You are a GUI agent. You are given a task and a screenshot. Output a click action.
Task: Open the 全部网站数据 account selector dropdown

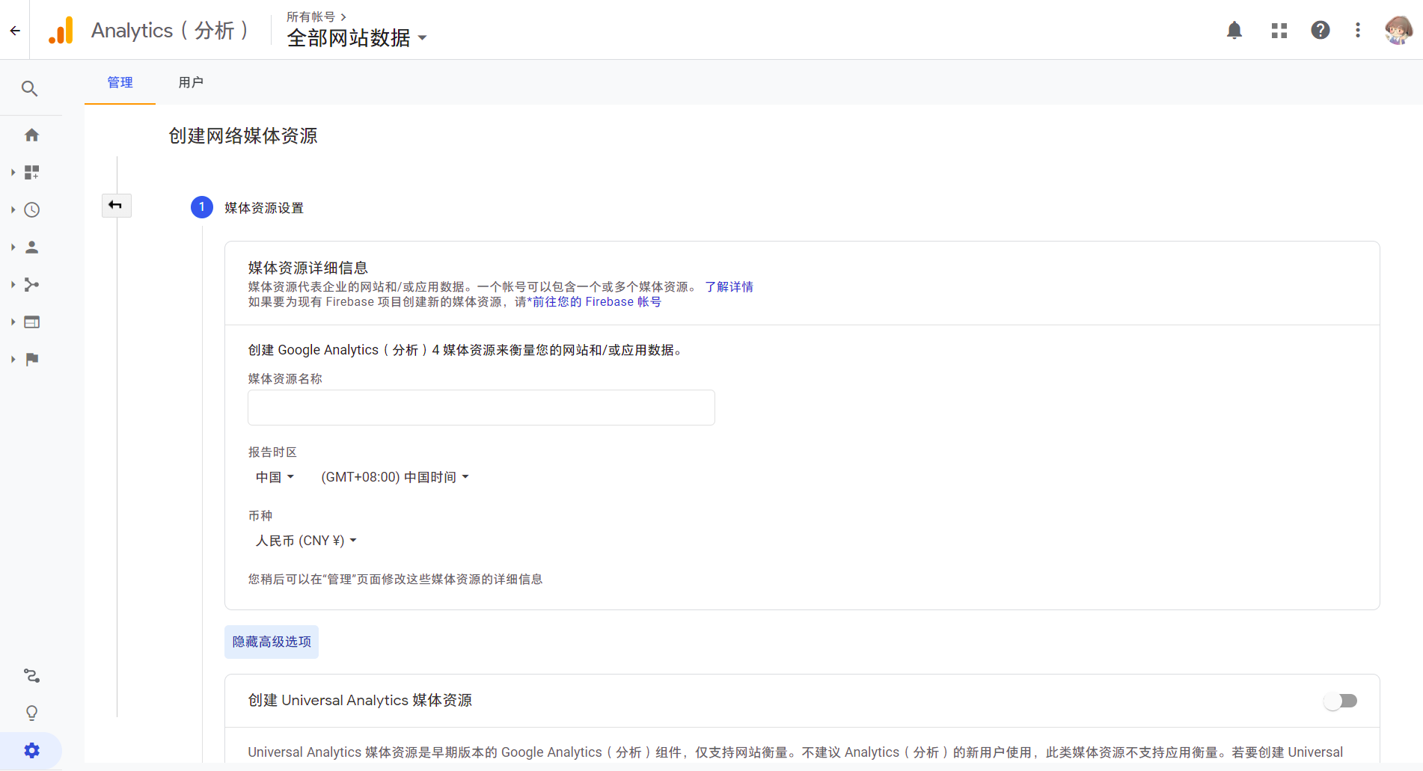click(357, 37)
